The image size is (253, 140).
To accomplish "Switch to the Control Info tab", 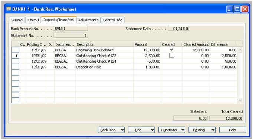I will click(112, 20).
